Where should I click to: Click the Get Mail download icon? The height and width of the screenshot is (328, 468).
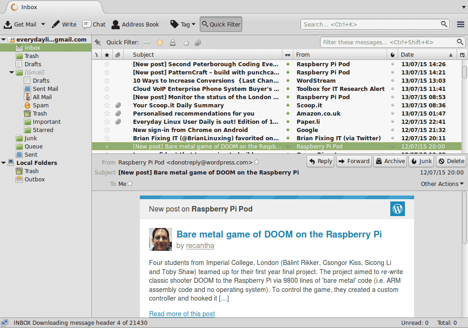click(x=8, y=25)
